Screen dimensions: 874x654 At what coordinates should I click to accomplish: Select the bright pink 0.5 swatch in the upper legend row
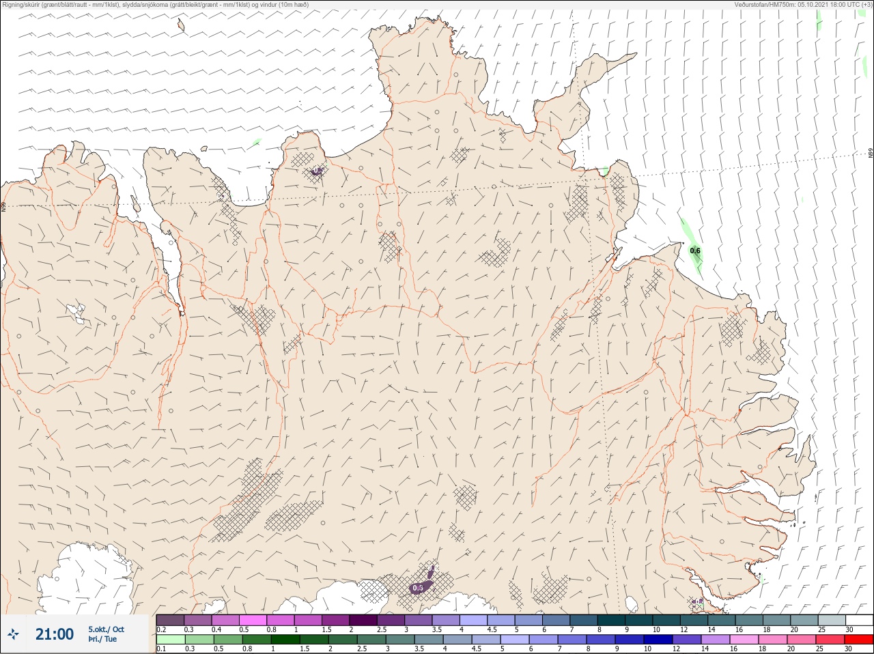click(253, 620)
